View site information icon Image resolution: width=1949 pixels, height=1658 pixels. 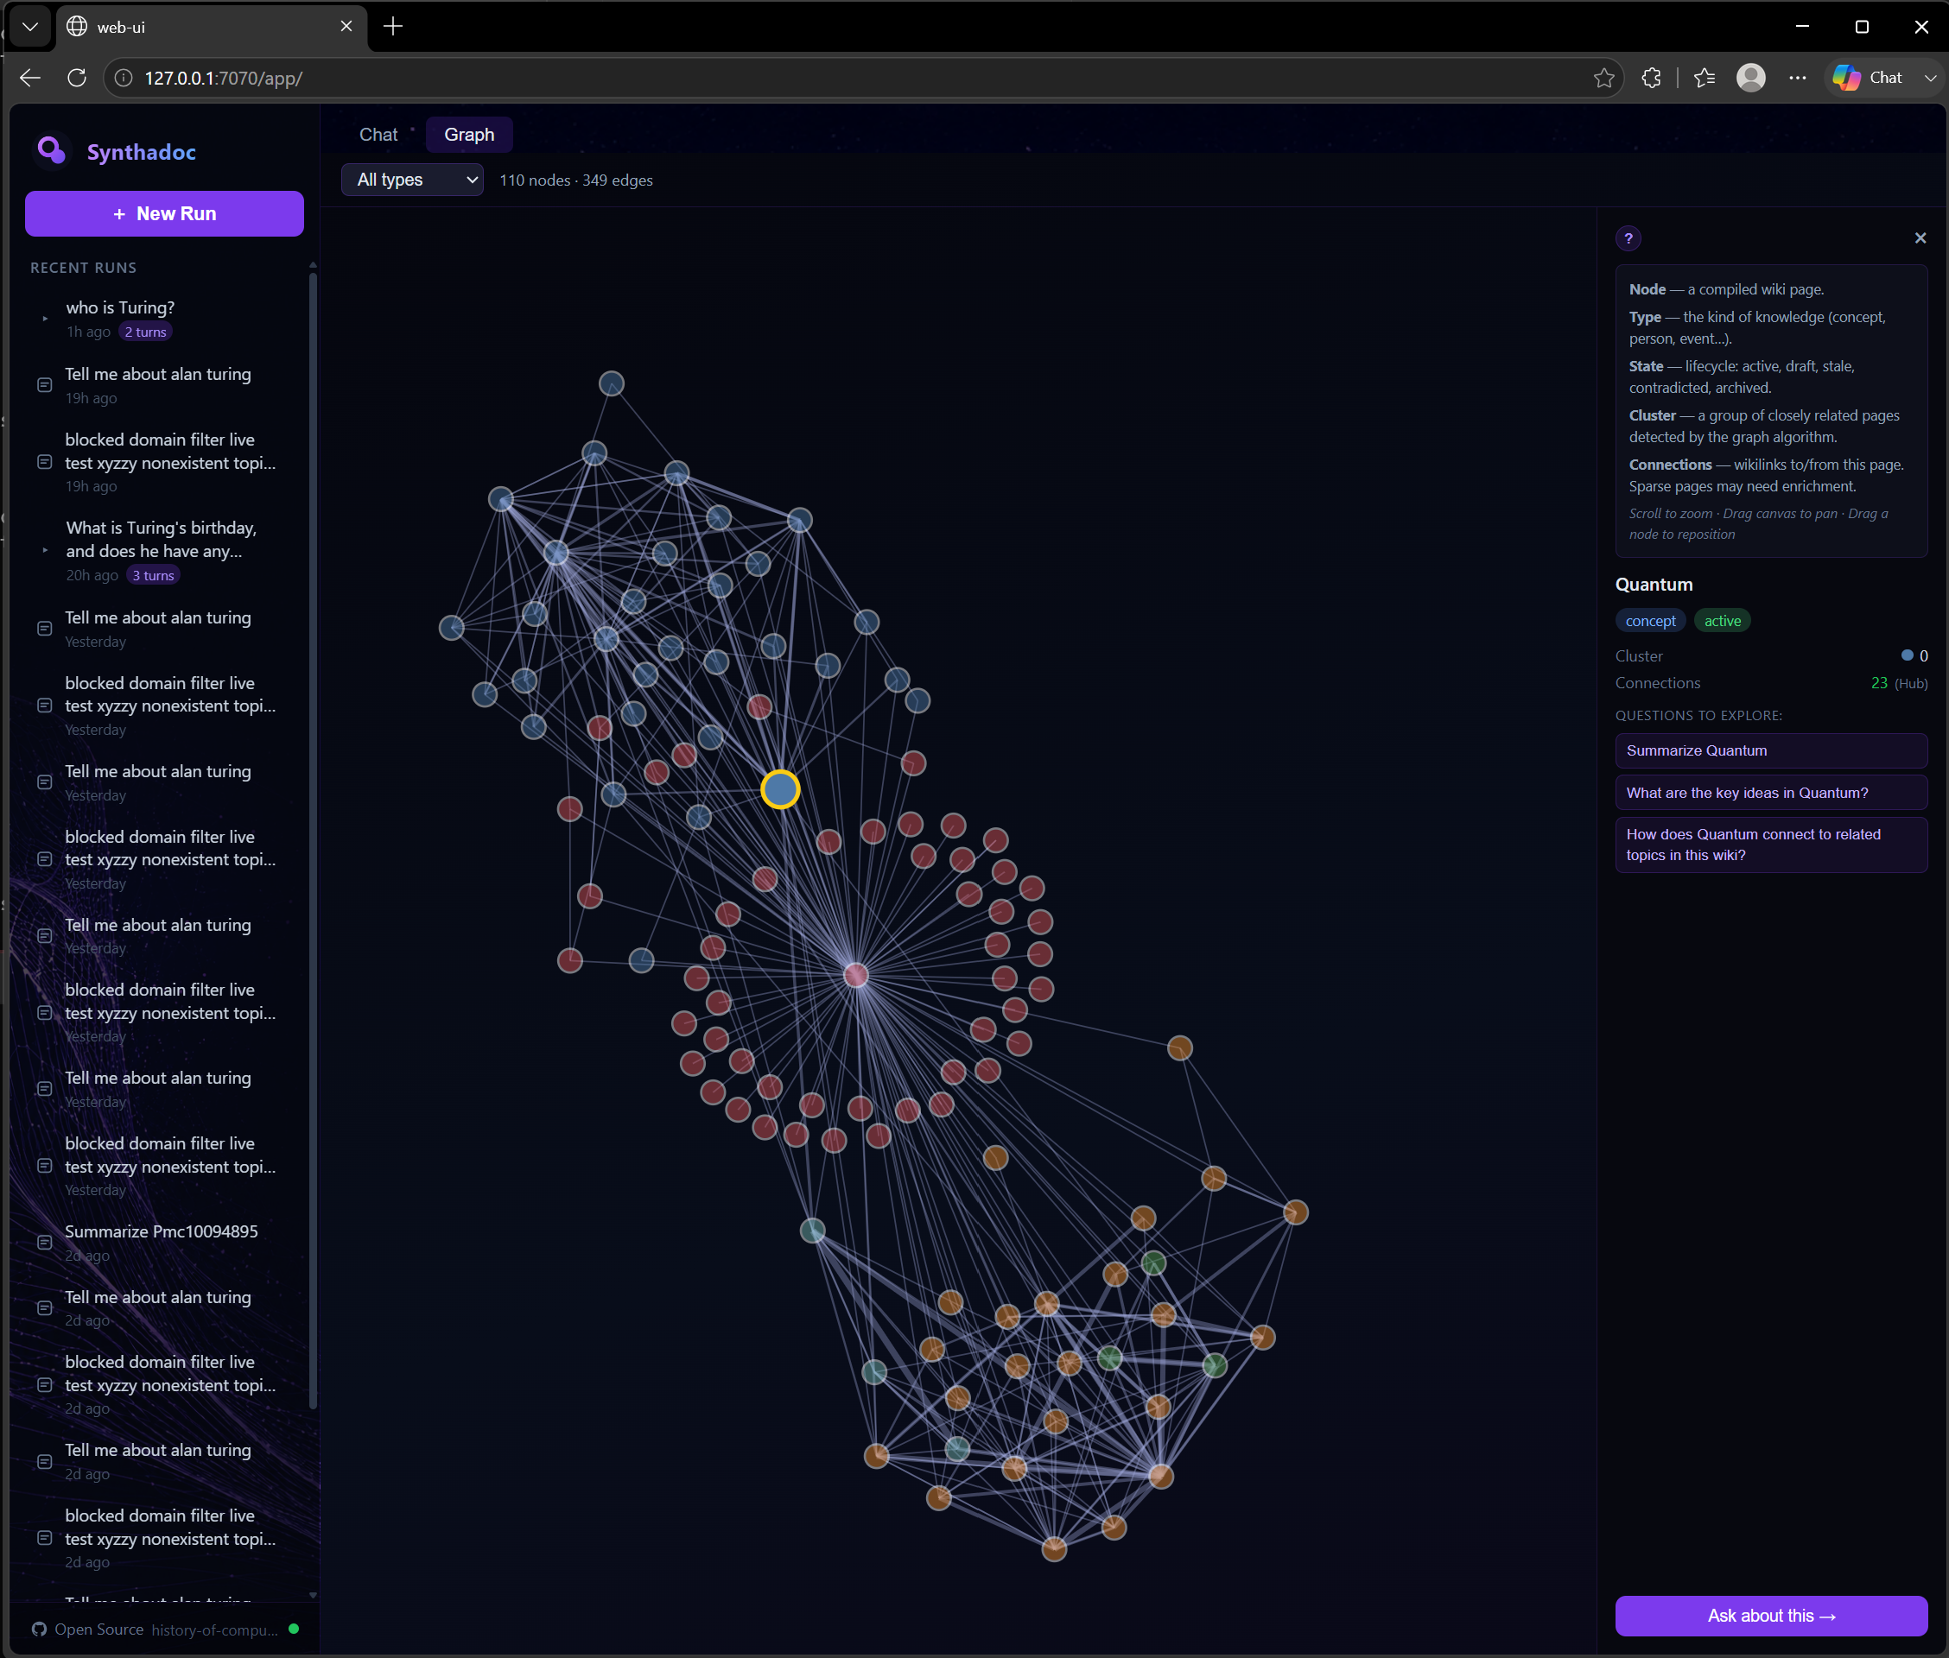pos(124,78)
